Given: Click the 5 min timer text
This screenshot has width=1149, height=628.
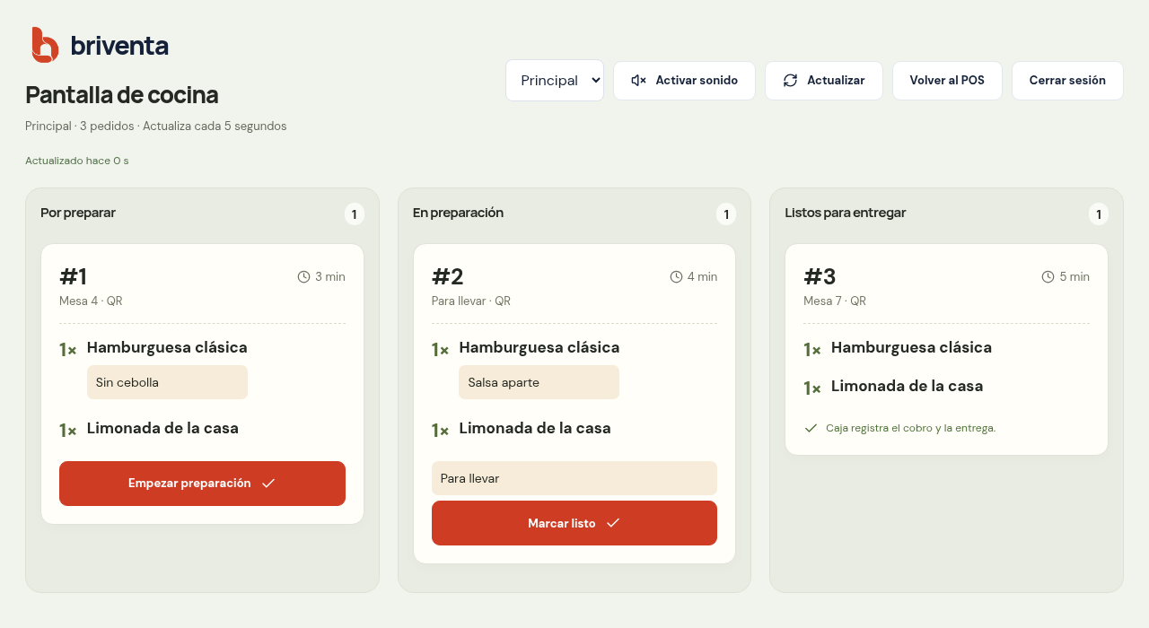Looking at the screenshot, I should click(x=1074, y=276).
